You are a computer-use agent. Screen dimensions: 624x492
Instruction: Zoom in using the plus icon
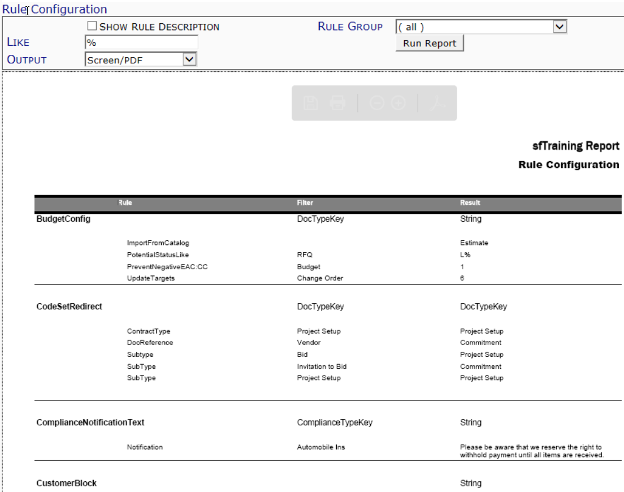coord(398,103)
